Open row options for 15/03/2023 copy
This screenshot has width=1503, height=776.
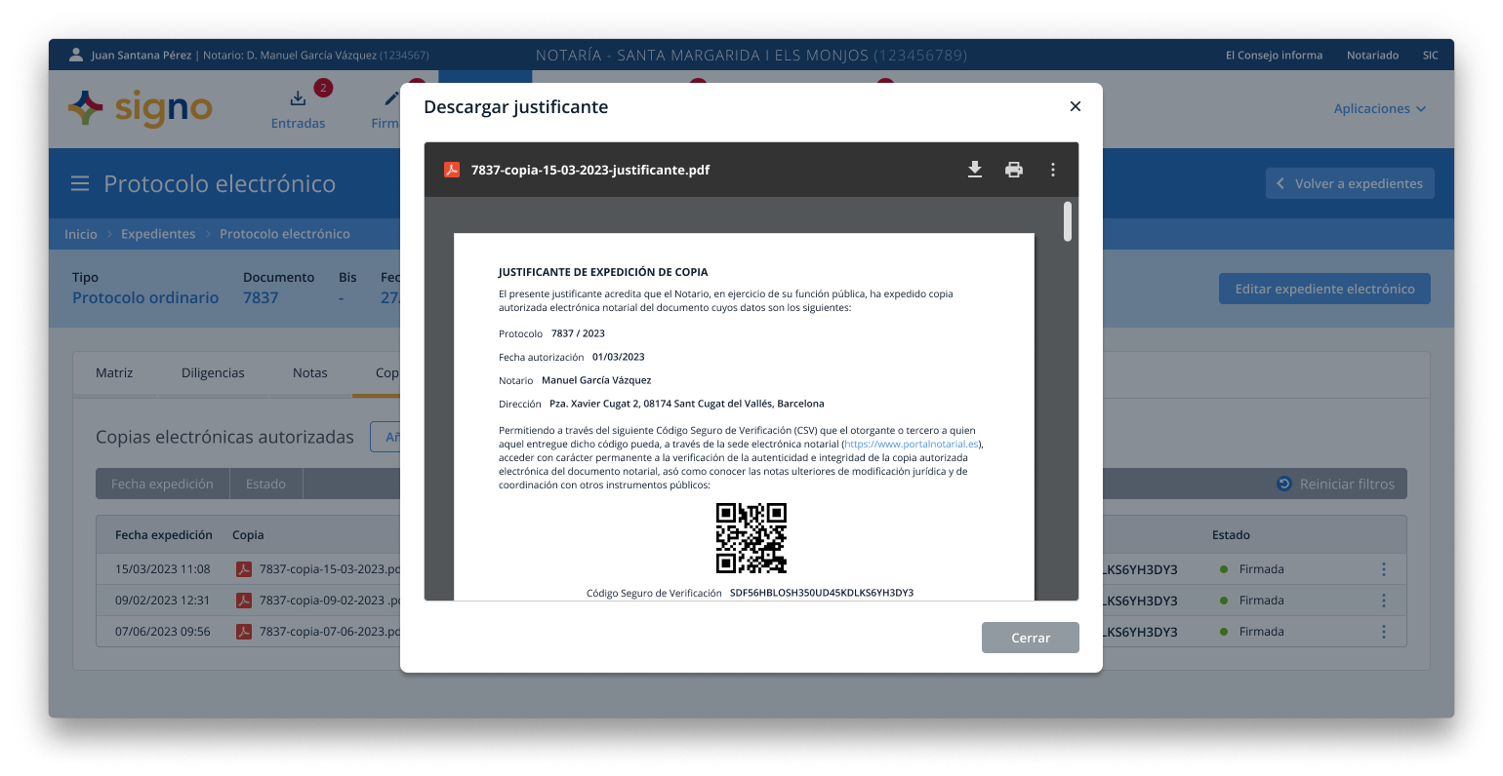click(1383, 569)
